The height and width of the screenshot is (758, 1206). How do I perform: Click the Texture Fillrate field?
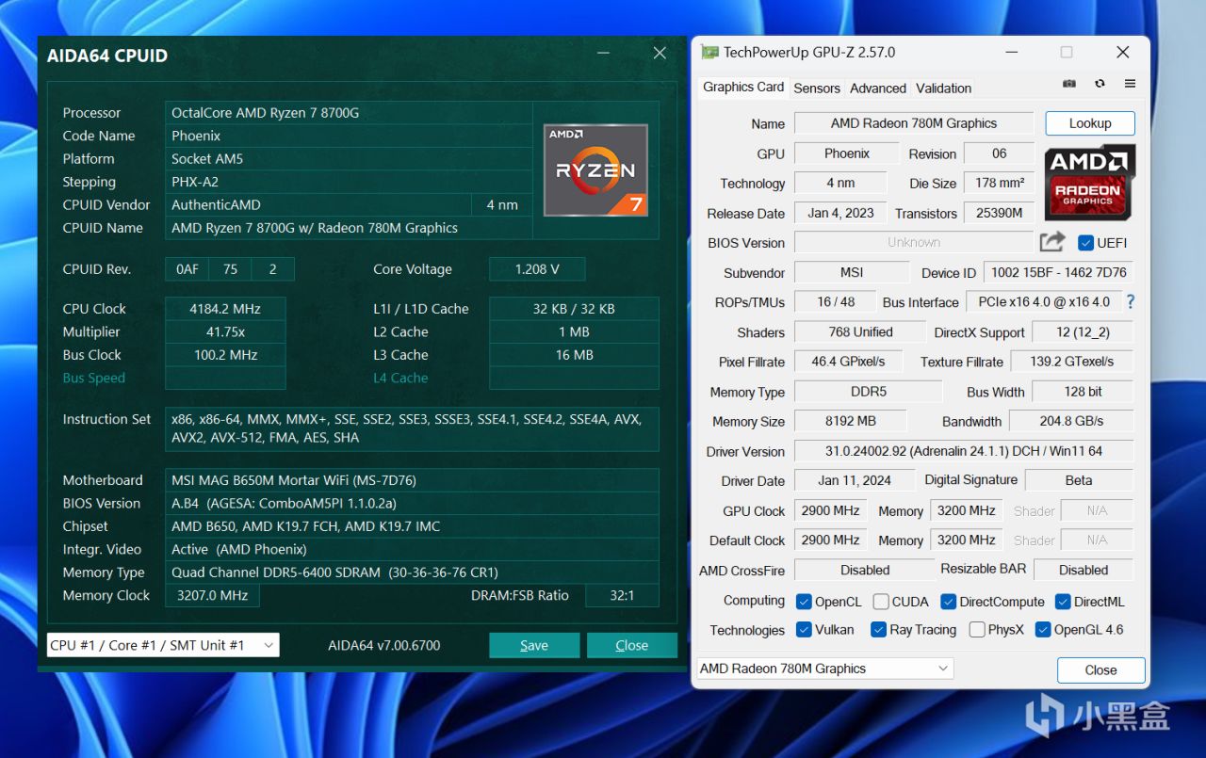(x=1072, y=362)
